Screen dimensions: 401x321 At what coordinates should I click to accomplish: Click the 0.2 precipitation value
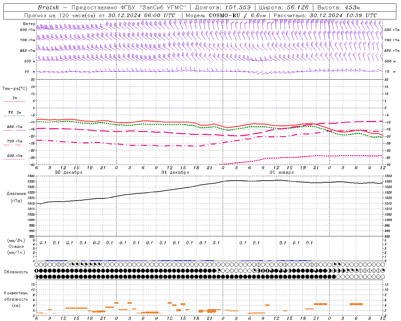tap(96, 243)
